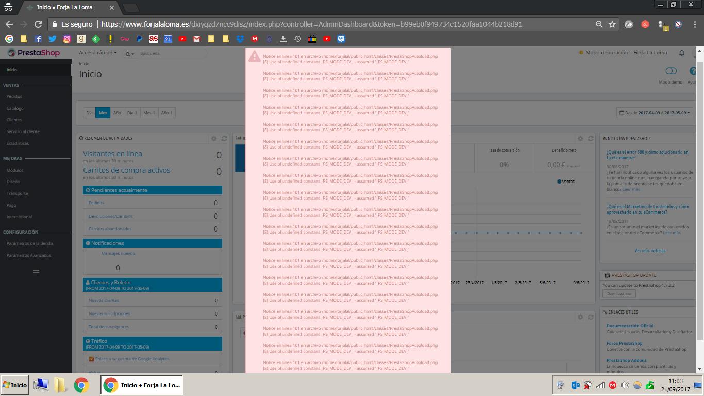
Task: Collapse sidebar with the hamburger icon
Action: (x=36, y=271)
